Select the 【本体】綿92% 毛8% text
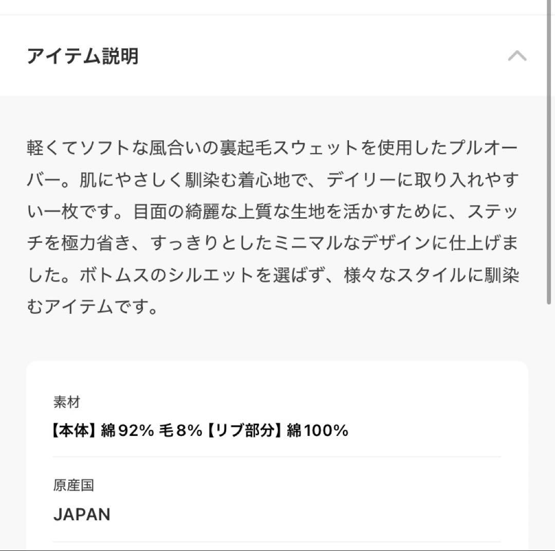Viewport: 555px width, 551px height. point(127,430)
